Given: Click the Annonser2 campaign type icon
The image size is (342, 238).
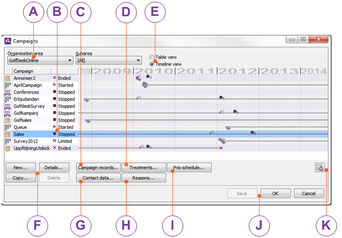Looking at the screenshot, I should point(8,78).
